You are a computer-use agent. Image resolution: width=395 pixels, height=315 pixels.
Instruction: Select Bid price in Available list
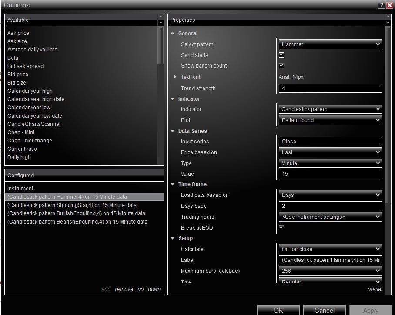(x=18, y=75)
